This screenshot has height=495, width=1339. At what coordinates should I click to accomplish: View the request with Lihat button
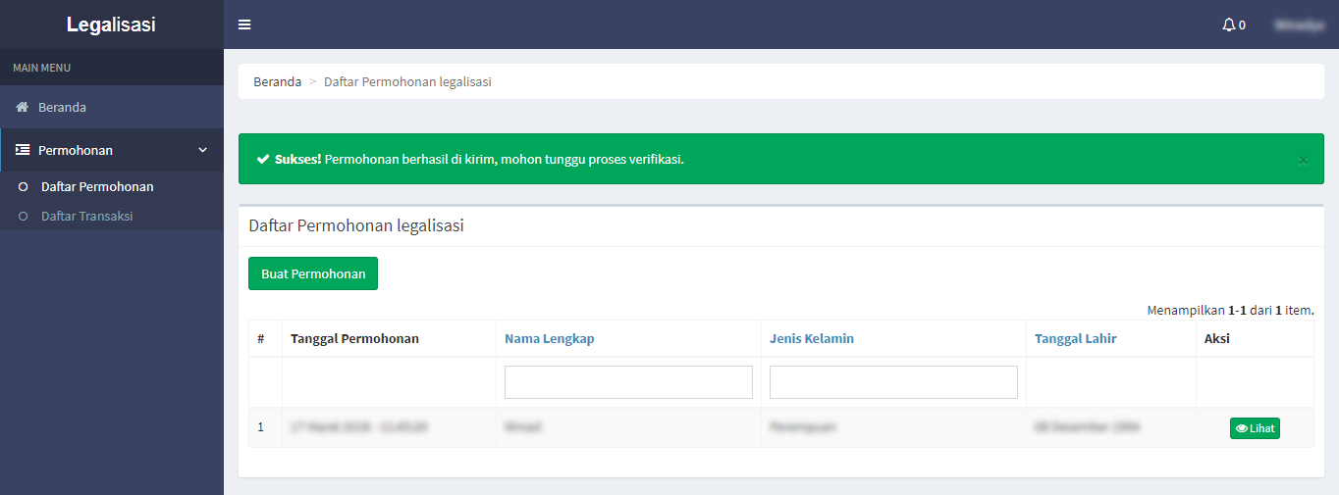click(x=1255, y=428)
